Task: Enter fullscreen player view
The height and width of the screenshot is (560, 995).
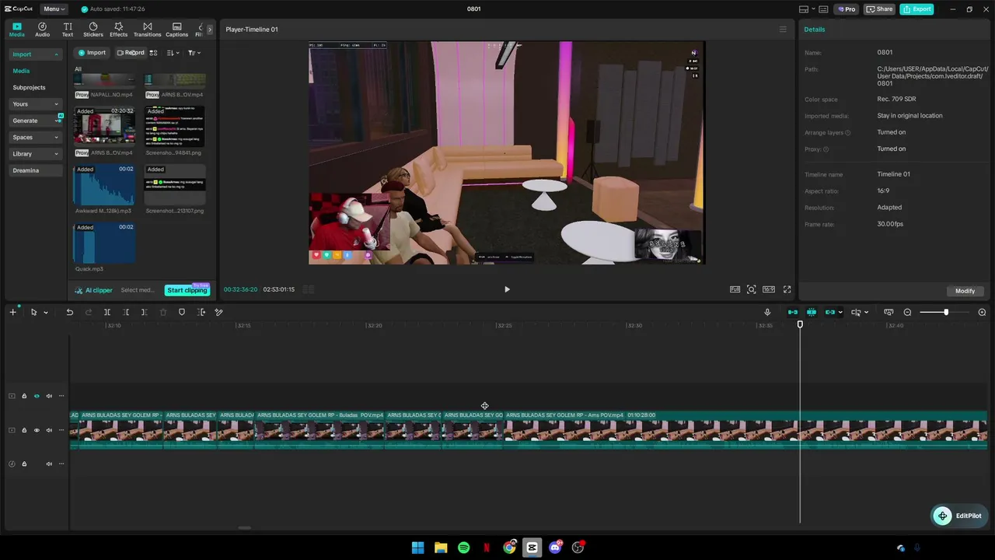Action: pyautogui.click(x=787, y=289)
